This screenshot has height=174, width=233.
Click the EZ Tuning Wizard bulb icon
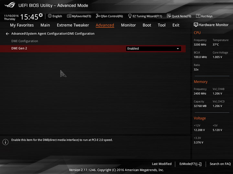[x=130, y=16]
